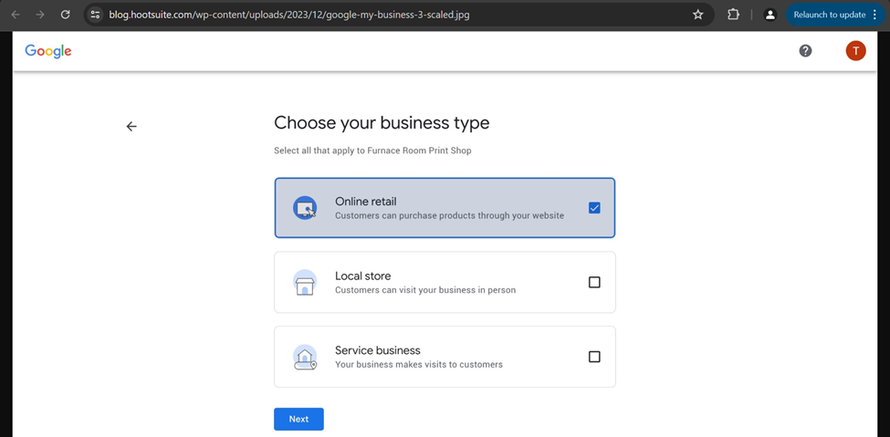Select the Local store storefront icon

[305, 282]
